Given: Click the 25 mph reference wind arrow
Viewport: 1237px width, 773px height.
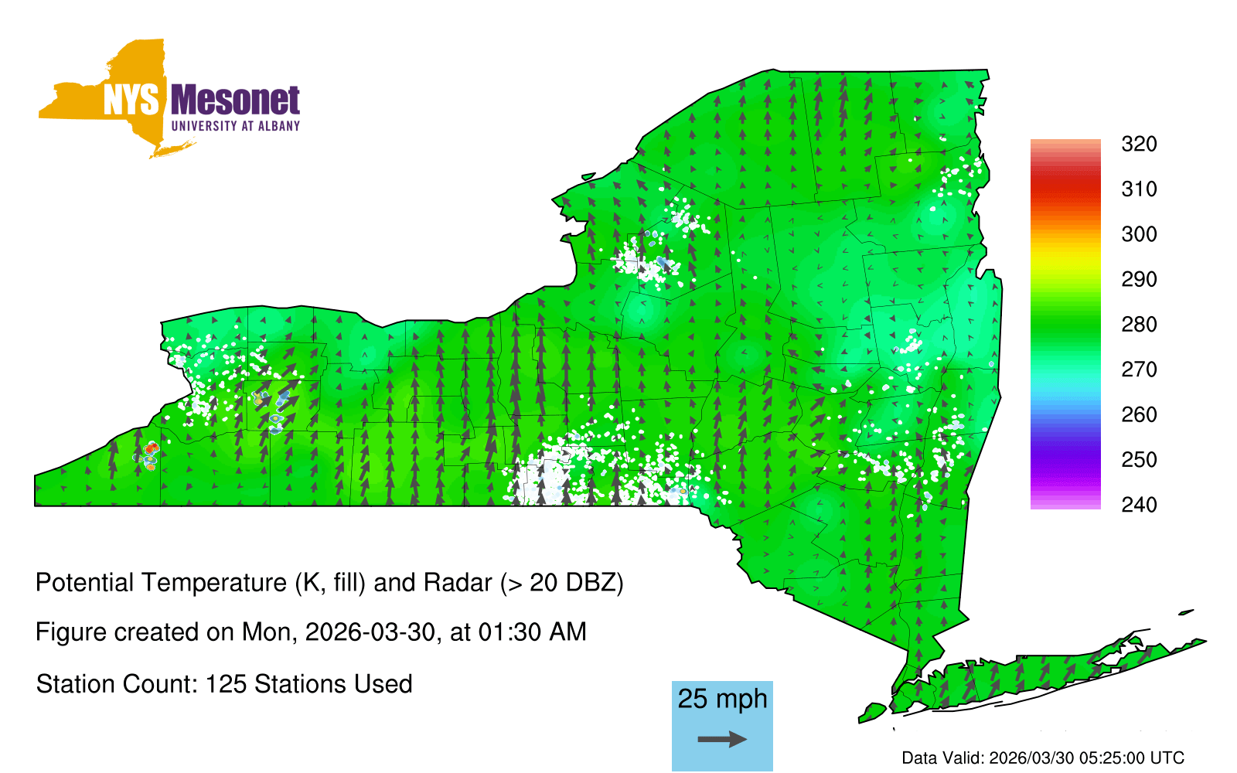Looking at the screenshot, I should click(x=722, y=740).
